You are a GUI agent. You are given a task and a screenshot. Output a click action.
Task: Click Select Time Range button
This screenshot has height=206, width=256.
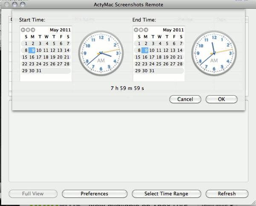[x=166, y=194]
